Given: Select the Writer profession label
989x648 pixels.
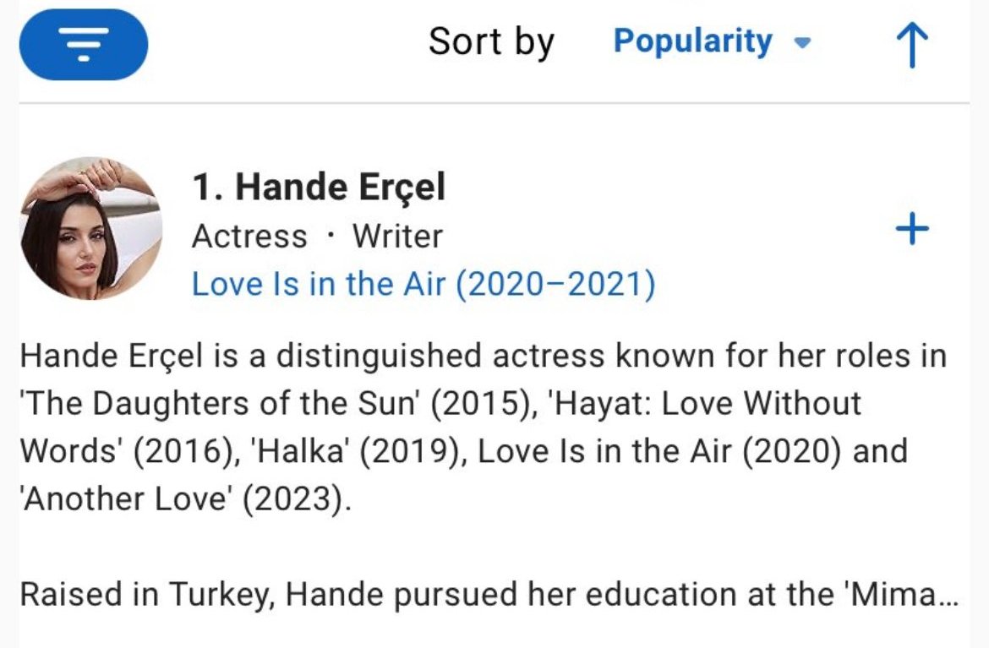Looking at the screenshot, I should coord(397,237).
